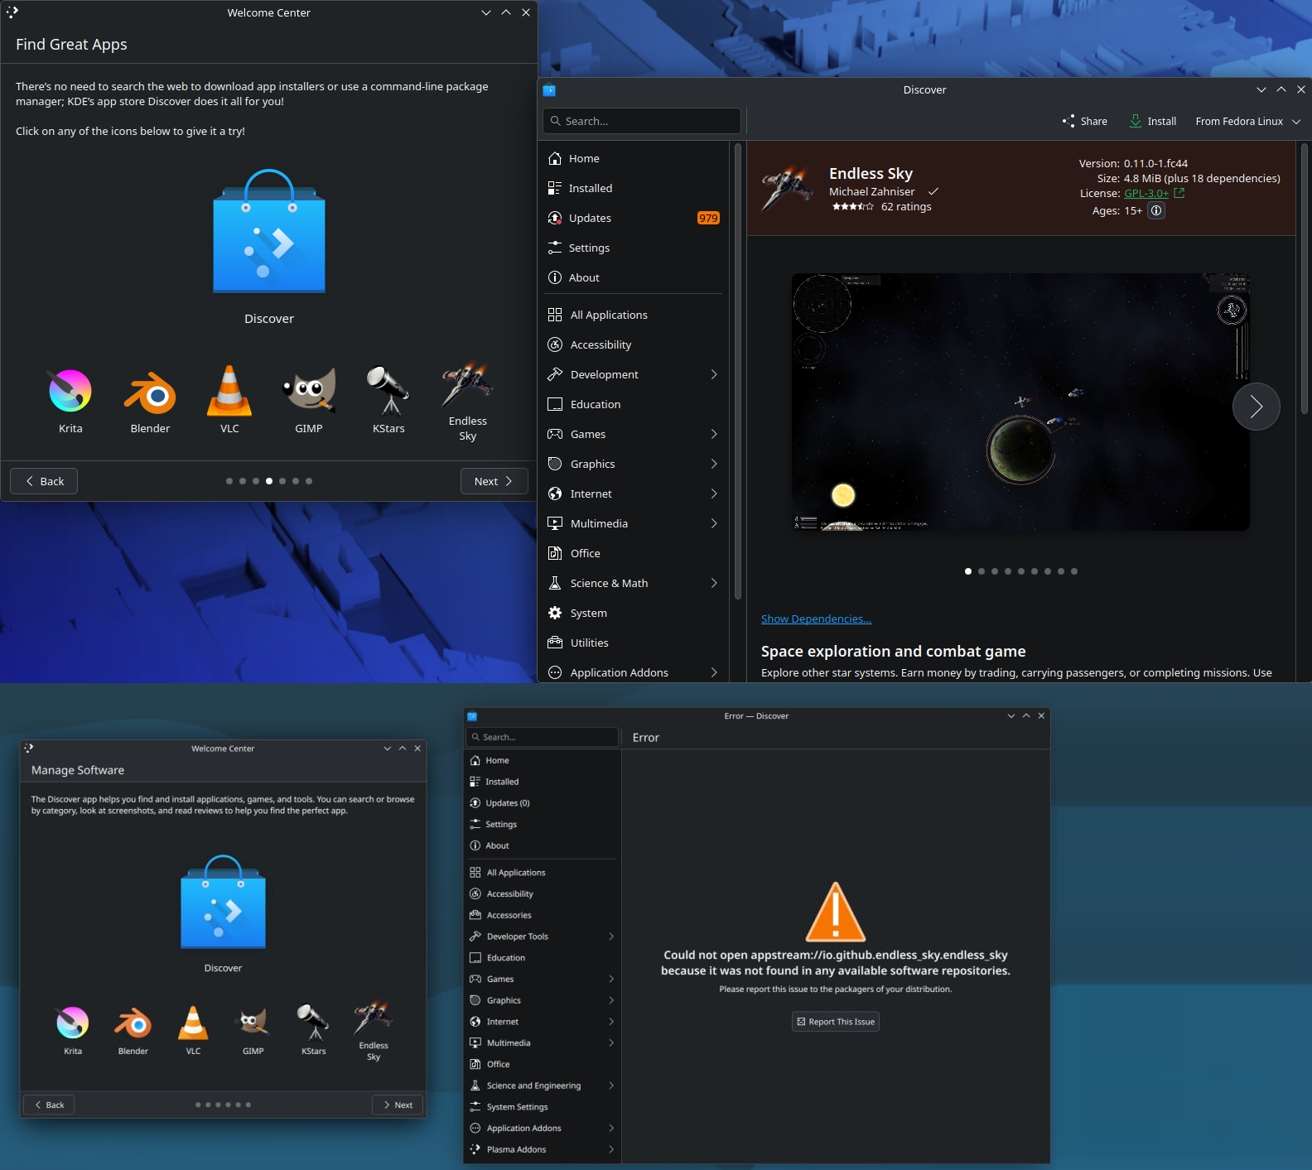1312x1170 pixels.
Task: Select VLC cone in Find Great Apps window
Action: pos(229,390)
